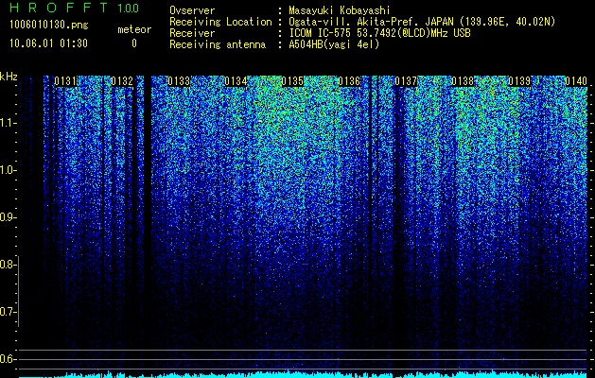Click the 0136 time marker

coord(349,81)
